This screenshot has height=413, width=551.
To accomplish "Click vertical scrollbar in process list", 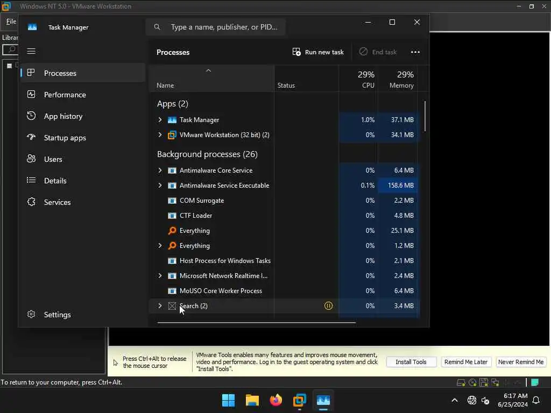I will tap(425, 116).
